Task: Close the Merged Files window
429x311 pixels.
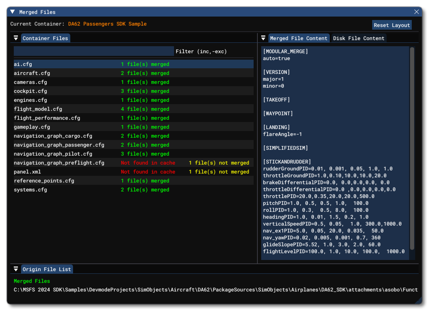Action: coord(417,11)
